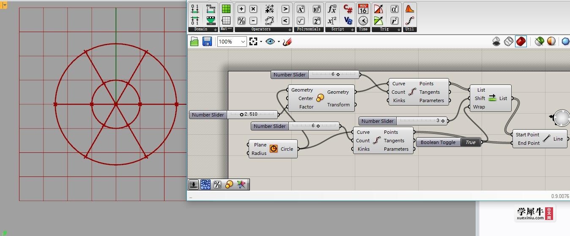Click the eye-shaped named views icon
Screen dimensions: 570x236
(271, 41)
